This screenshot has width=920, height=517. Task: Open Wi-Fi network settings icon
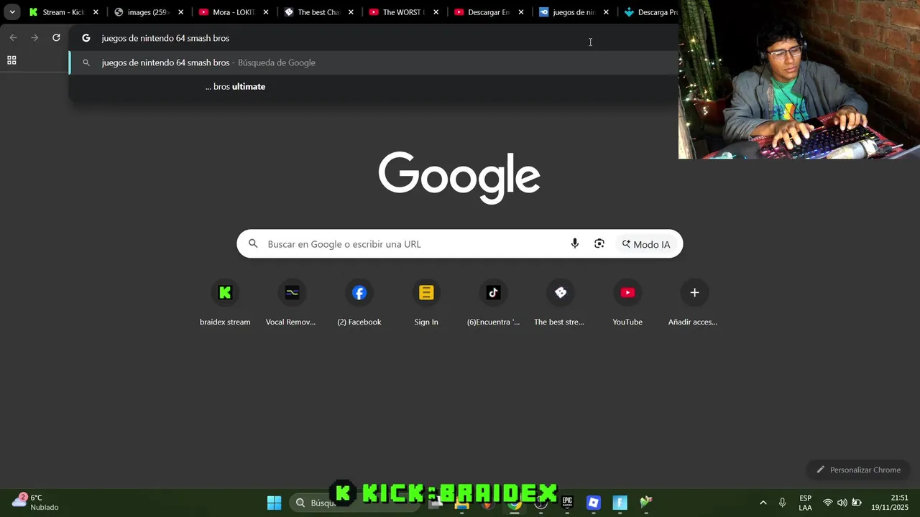828,503
